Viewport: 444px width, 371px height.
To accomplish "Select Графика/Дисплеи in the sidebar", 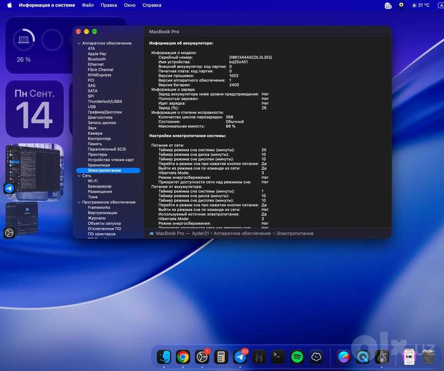I will click(105, 112).
